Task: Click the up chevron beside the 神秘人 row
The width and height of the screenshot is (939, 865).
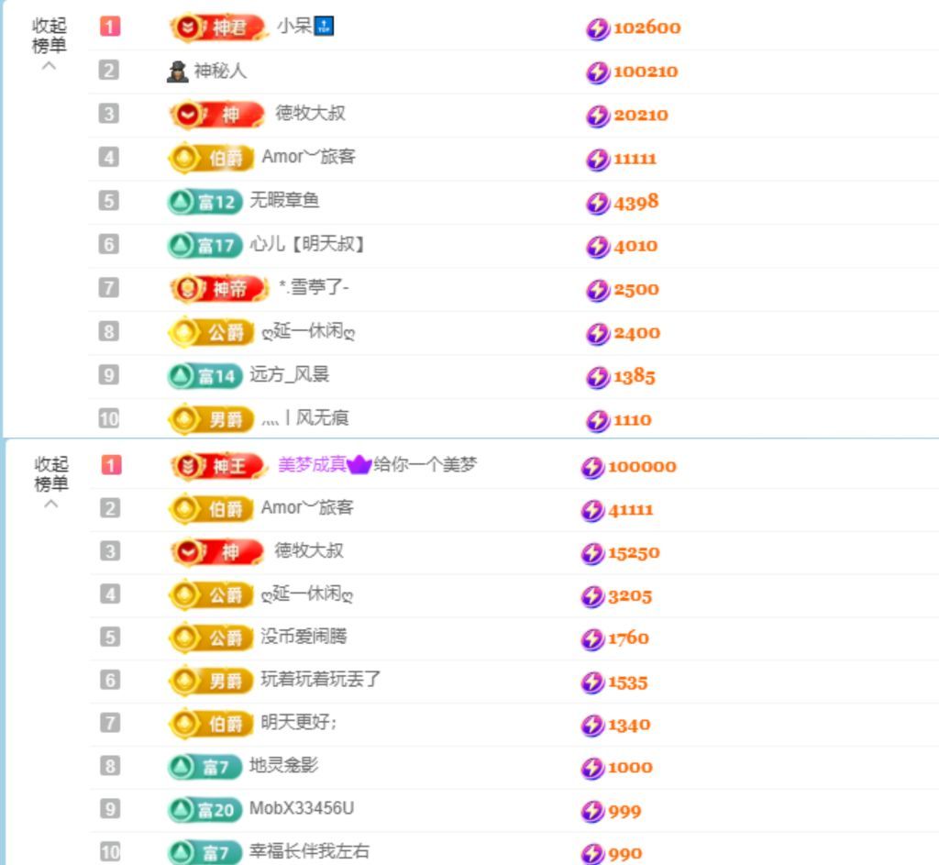Action: coord(50,66)
